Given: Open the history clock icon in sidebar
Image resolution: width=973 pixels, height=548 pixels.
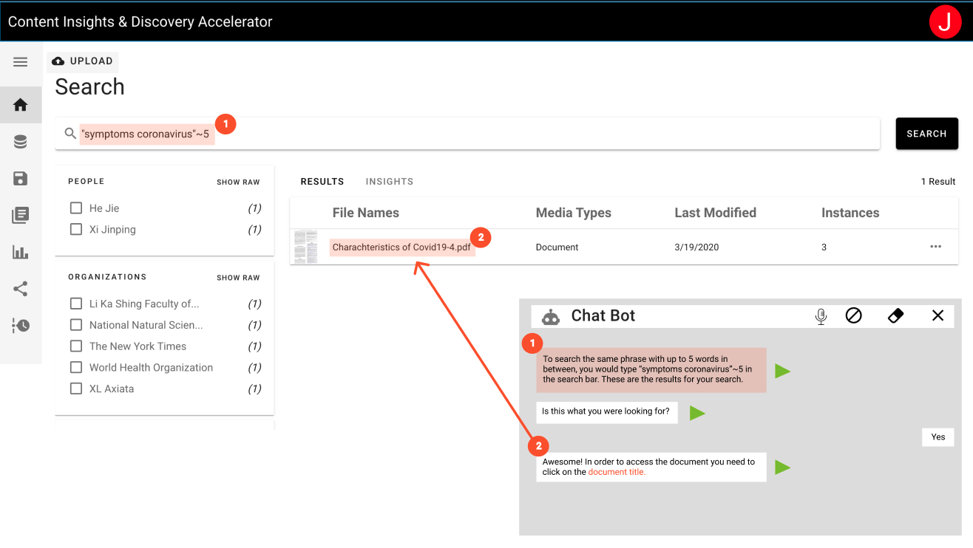Looking at the screenshot, I should [x=21, y=325].
